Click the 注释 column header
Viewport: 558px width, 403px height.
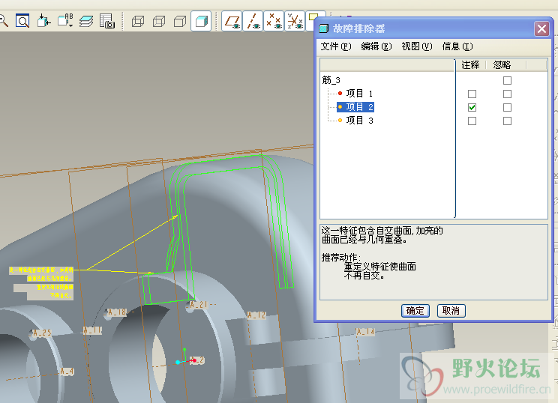(471, 65)
